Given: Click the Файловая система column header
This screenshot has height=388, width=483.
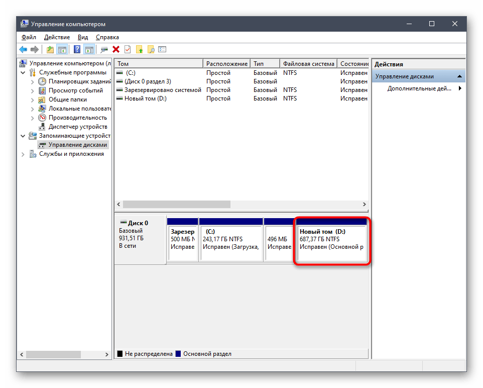Looking at the screenshot, I should click(308, 64).
